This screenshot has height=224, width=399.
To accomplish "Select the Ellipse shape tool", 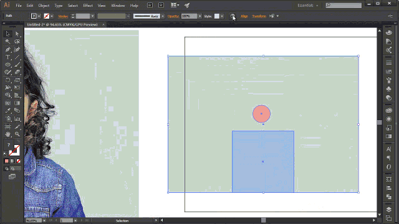I will 7,65.
